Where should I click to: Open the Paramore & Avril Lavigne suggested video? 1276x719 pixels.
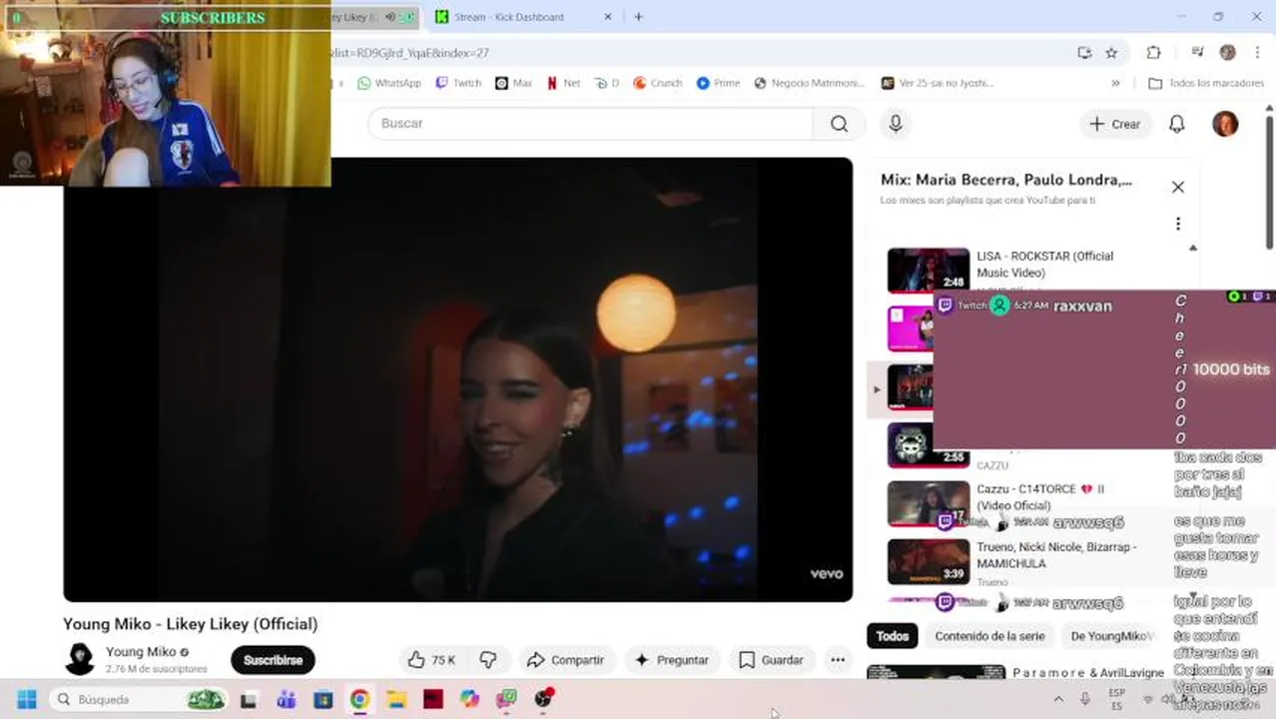coord(1018,673)
